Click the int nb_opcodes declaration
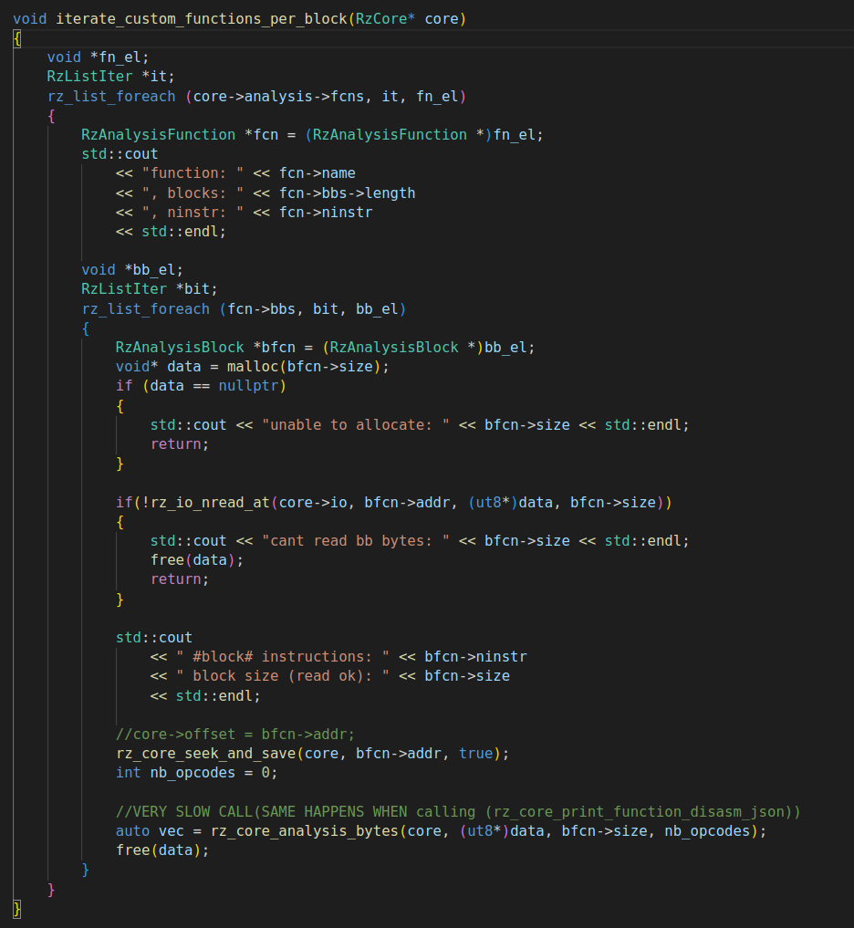Screen dimensions: 854x928 coord(195,772)
